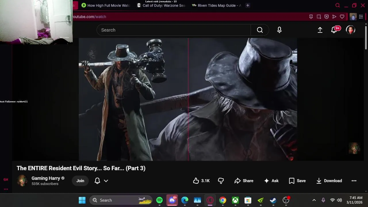Open the Wi-Fi network tray icon

coord(332,200)
